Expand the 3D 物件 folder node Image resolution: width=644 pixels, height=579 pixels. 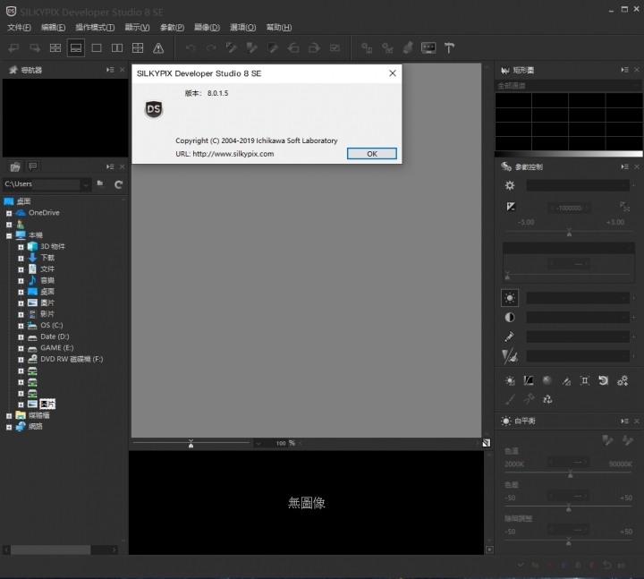(21, 247)
